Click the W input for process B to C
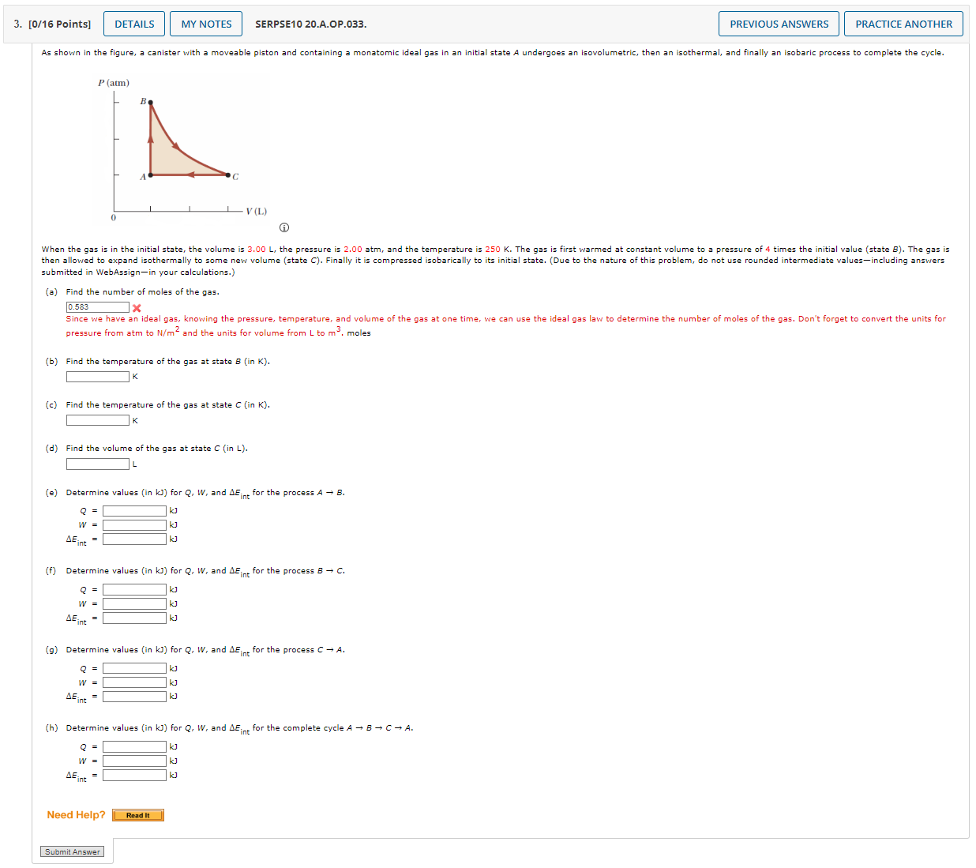 133,603
